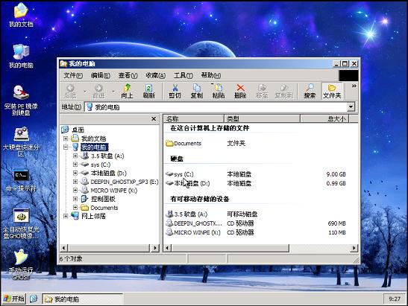Toggle the Folders (文件夹) pane button
The image size is (408, 306).
(332, 91)
